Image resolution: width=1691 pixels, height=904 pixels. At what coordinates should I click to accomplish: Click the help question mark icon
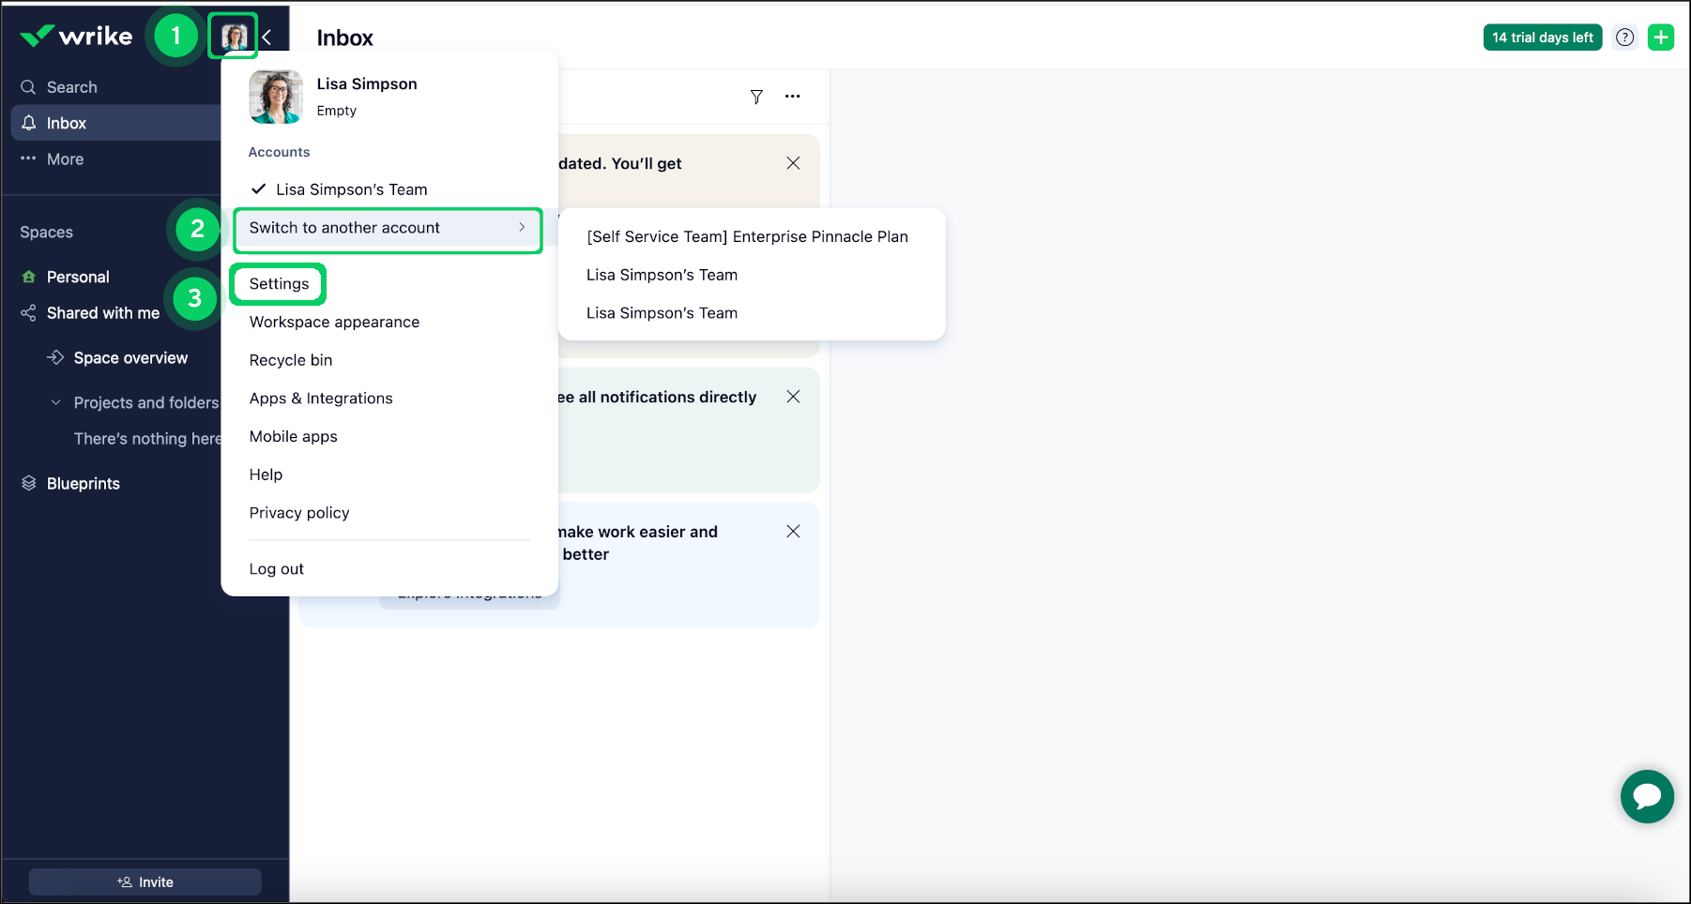1625,38
